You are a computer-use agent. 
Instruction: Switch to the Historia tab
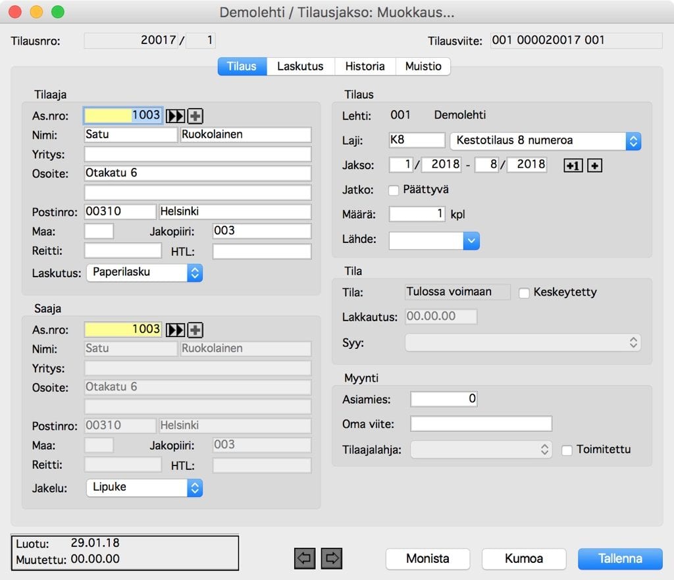[365, 66]
